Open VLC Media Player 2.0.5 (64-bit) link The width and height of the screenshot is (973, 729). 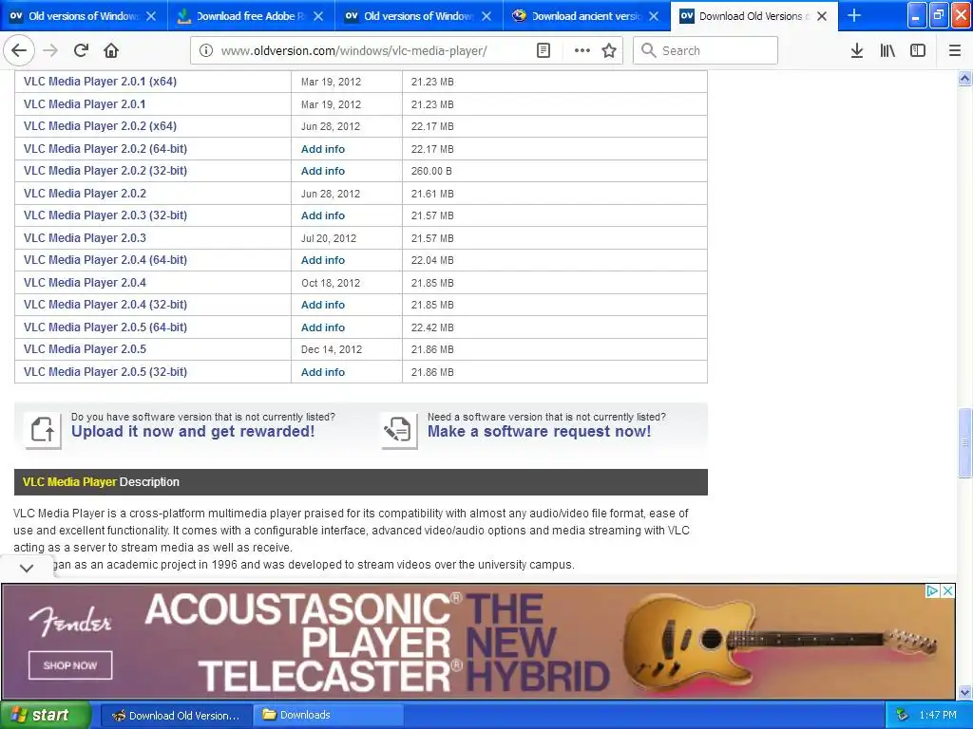pos(105,327)
